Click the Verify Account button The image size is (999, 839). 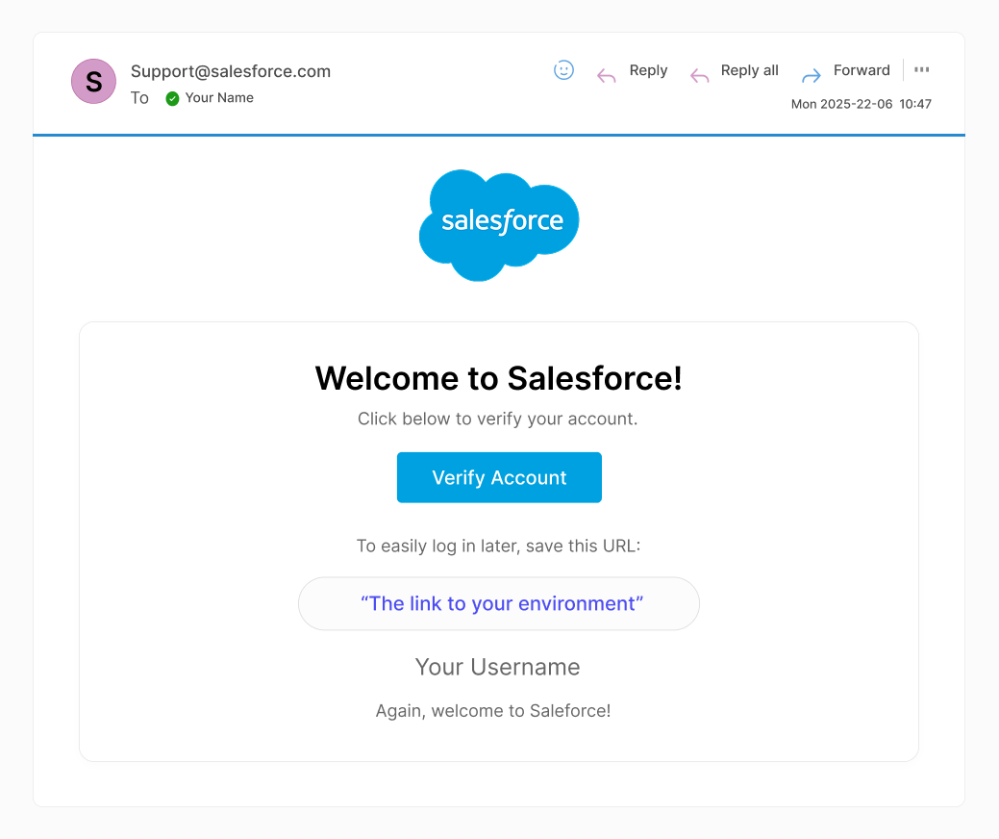(x=499, y=477)
